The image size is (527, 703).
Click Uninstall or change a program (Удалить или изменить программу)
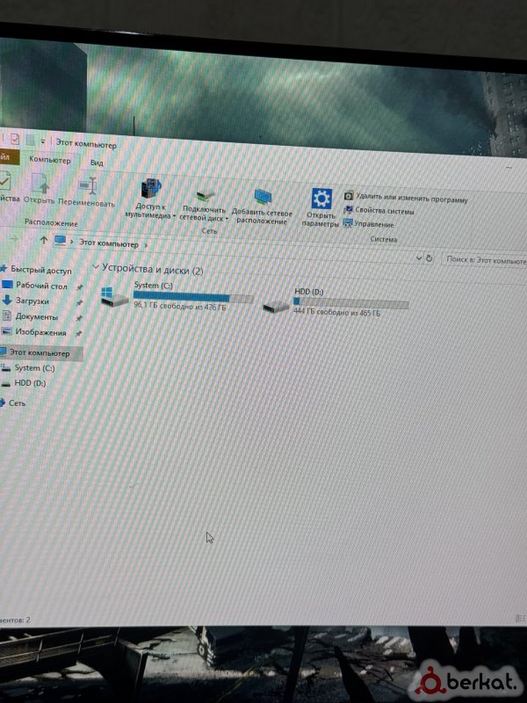click(406, 198)
